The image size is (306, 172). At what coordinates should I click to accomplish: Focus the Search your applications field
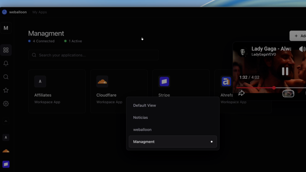point(94,55)
